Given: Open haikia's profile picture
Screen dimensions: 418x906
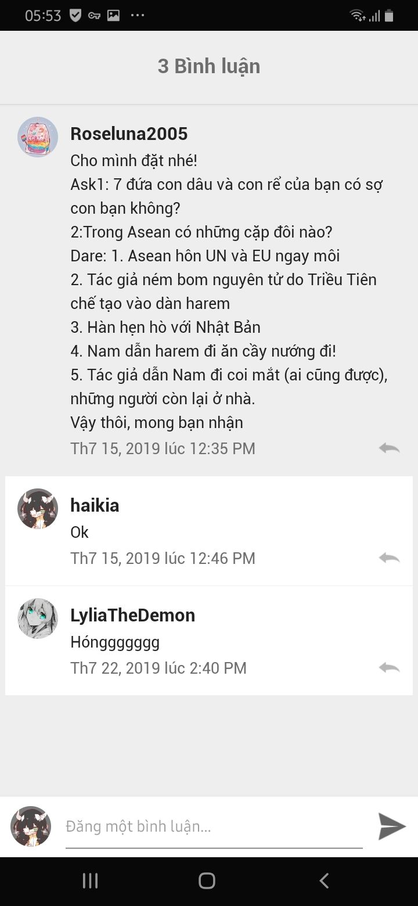Looking at the screenshot, I should coord(38,508).
